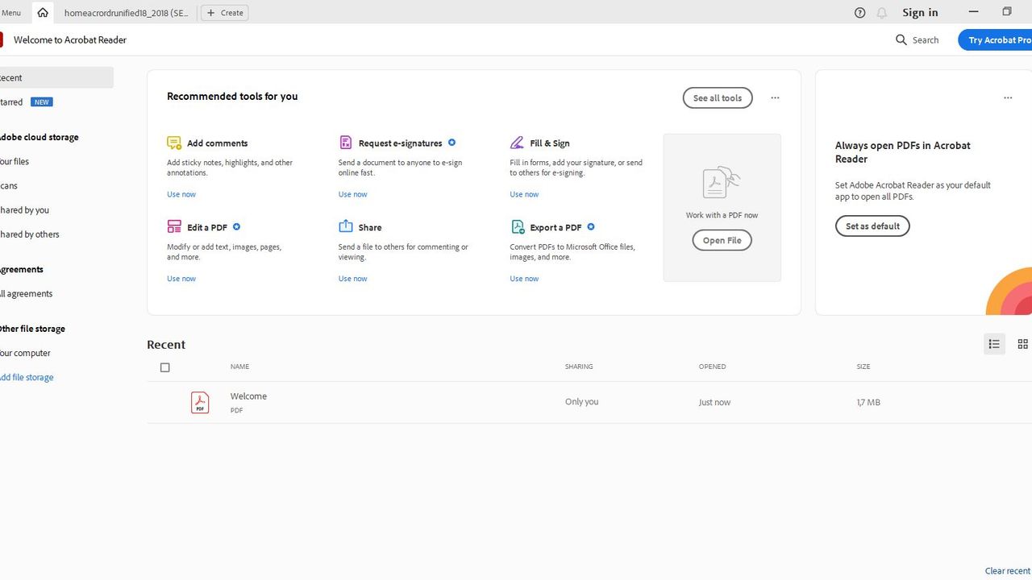This screenshot has height=580, width=1032.
Task: Click the Edit a PDF tool icon
Action: coord(174,226)
